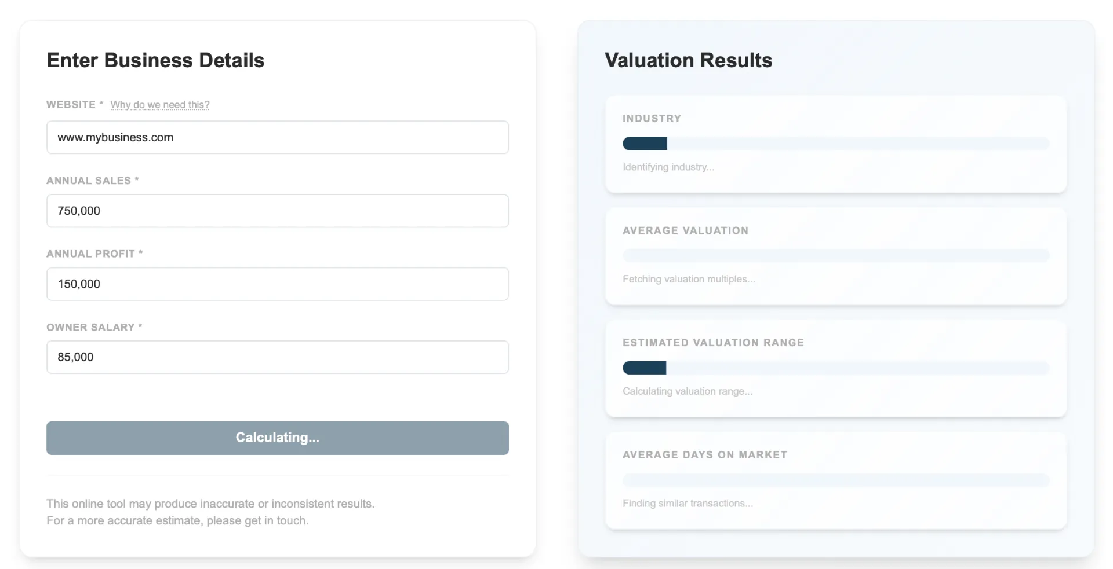Open the 'Why do we need this?' link
Image resolution: width=1113 pixels, height=569 pixels.
pos(159,105)
